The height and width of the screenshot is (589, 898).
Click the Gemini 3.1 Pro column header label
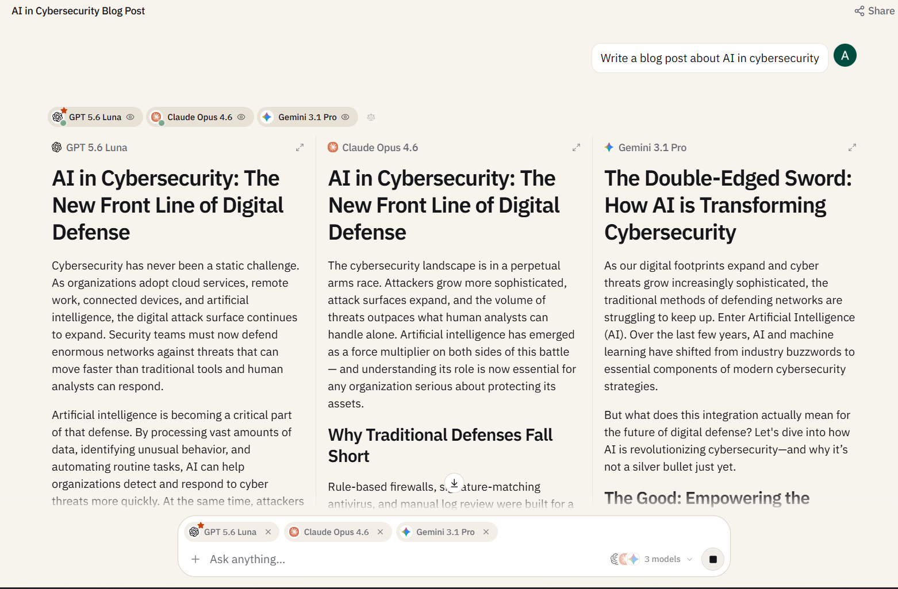click(x=653, y=148)
